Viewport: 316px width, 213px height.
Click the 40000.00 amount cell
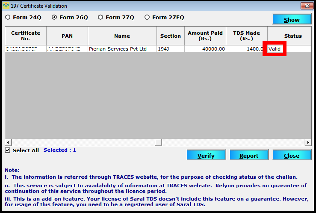click(x=205, y=49)
